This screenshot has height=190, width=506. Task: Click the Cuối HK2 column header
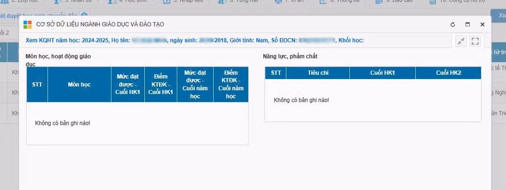pos(448,73)
